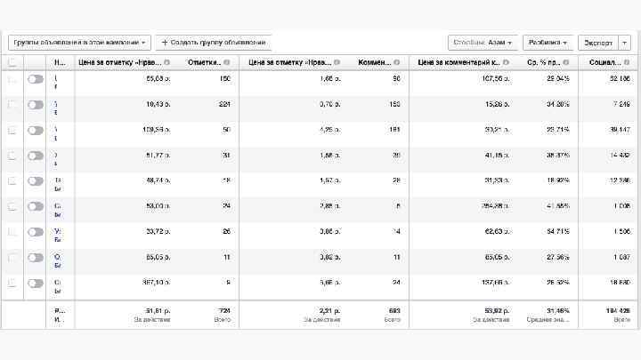
Task: Sort by the Н... name column header
Action: click(x=60, y=62)
